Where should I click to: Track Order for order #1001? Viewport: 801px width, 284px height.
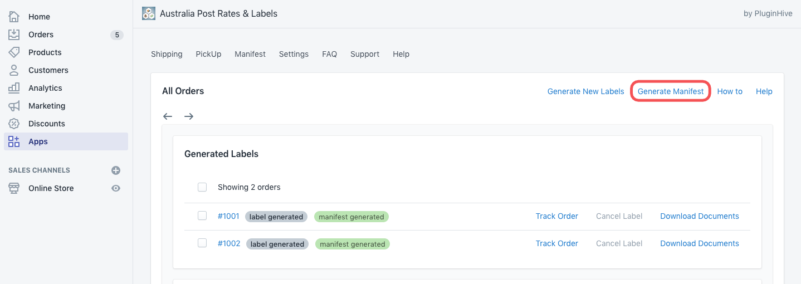[x=556, y=216]
